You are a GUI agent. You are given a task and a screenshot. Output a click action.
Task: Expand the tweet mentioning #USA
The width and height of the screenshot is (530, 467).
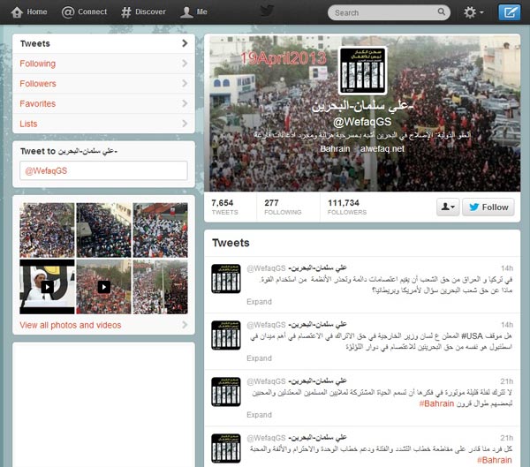pyautogui.click(x=259, y=358)
